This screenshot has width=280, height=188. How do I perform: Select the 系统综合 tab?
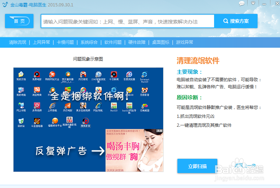[x=89, y=42]
